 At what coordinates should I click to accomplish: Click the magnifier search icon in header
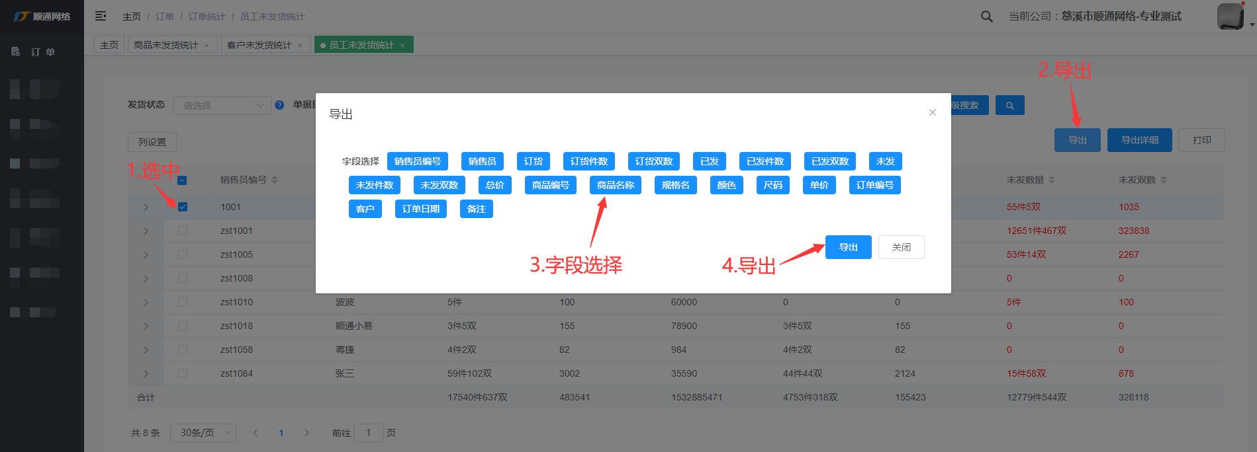[x=986, y=17]
